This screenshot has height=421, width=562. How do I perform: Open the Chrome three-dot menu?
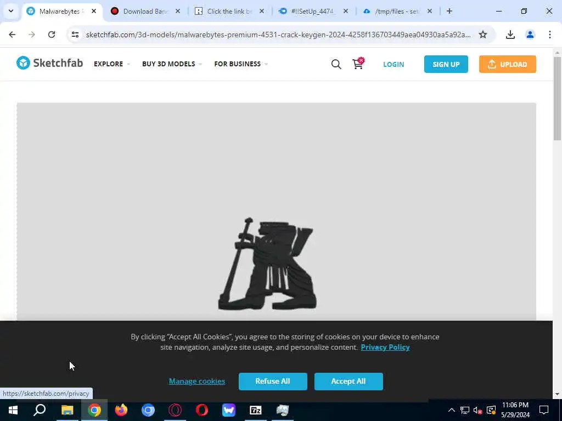[x=549, y=35]
